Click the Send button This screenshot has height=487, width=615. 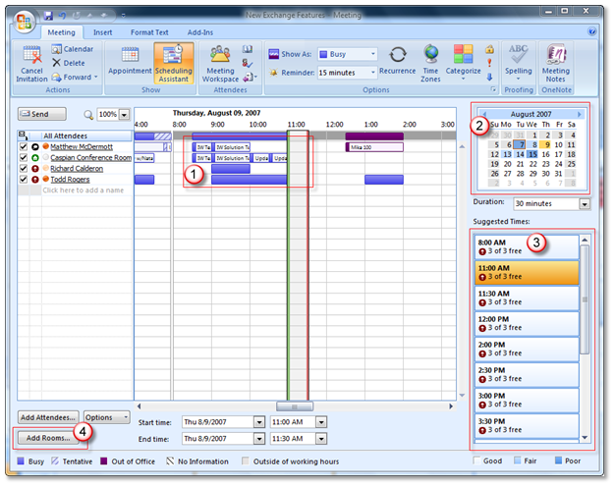(x=41, y=114)
